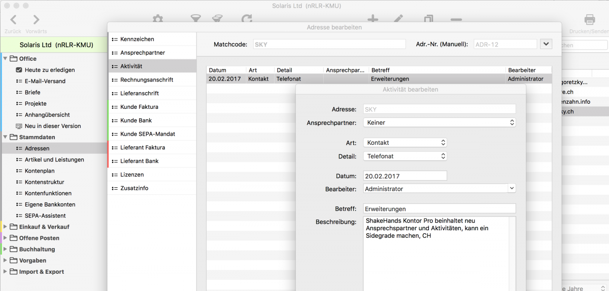Collapse the Office folder in sidebar

(x=6, y=59)
